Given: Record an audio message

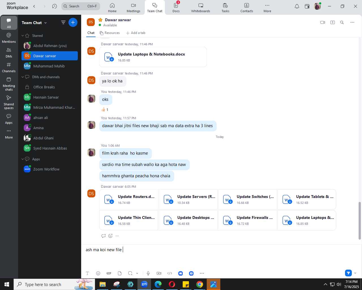Looking at the screenshot, I should tap(148, 273).
